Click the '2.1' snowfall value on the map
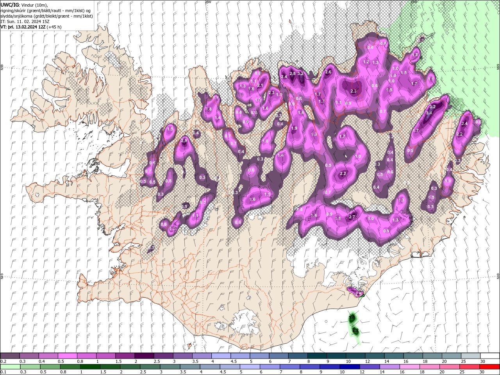Viewport: 500px width, 375px height. pyautogui.click(x=261, y=85)
